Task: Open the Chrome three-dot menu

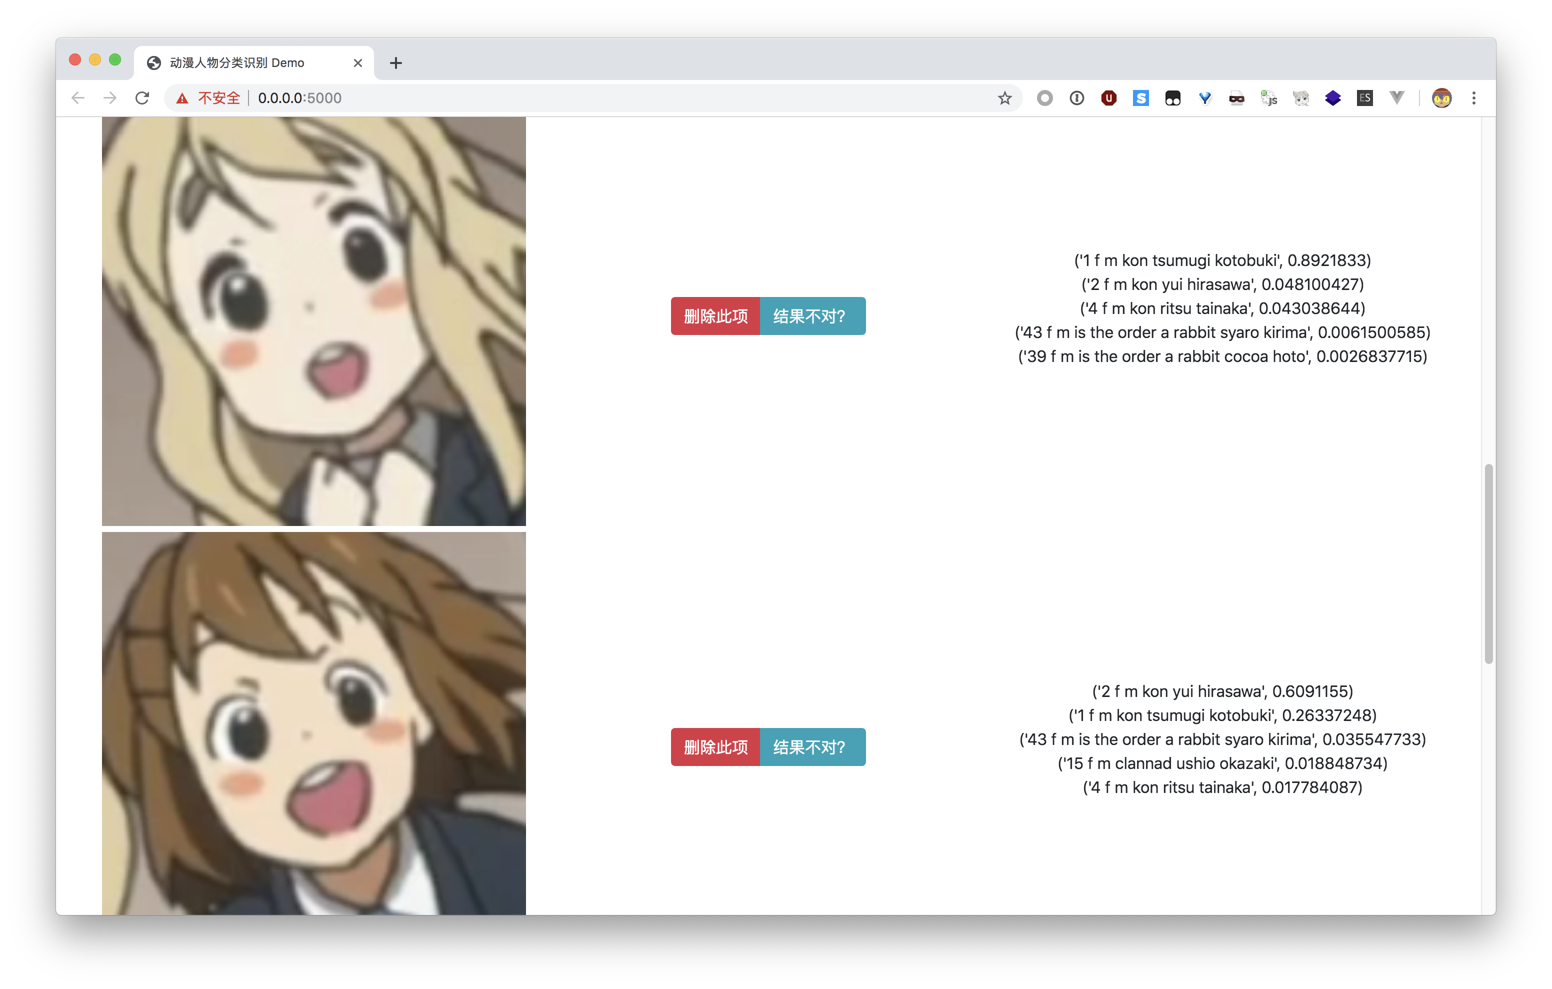Action: coord(1473,98)
